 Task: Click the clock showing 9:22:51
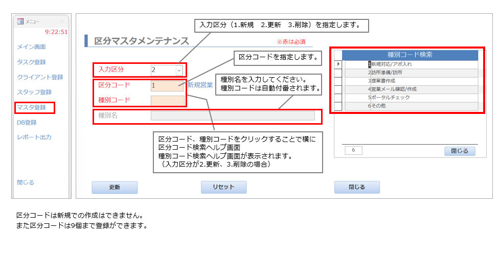click(56, 32)
